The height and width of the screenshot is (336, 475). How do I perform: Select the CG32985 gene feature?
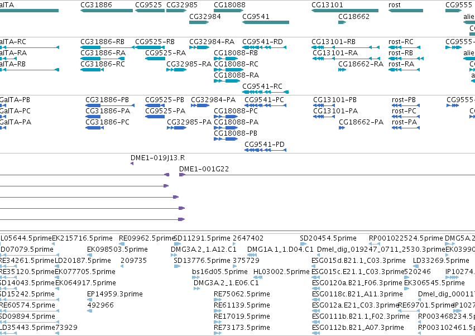176,11
